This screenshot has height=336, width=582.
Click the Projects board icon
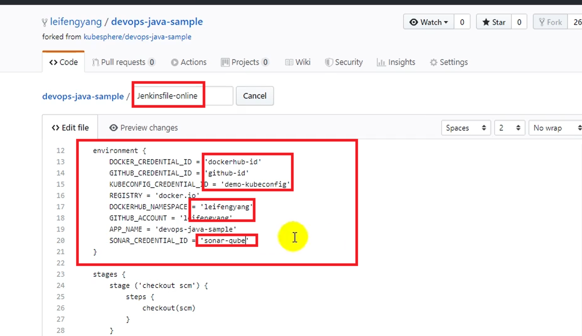point(225,63)
